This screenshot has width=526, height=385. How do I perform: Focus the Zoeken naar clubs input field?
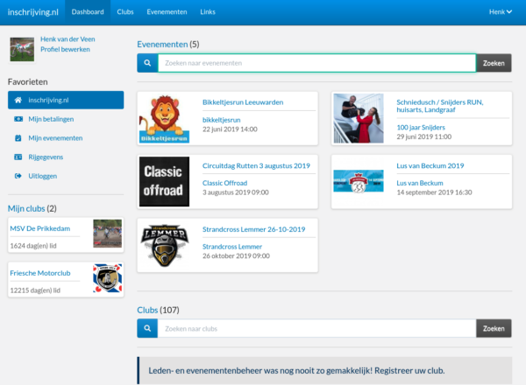tap(316, 328)
